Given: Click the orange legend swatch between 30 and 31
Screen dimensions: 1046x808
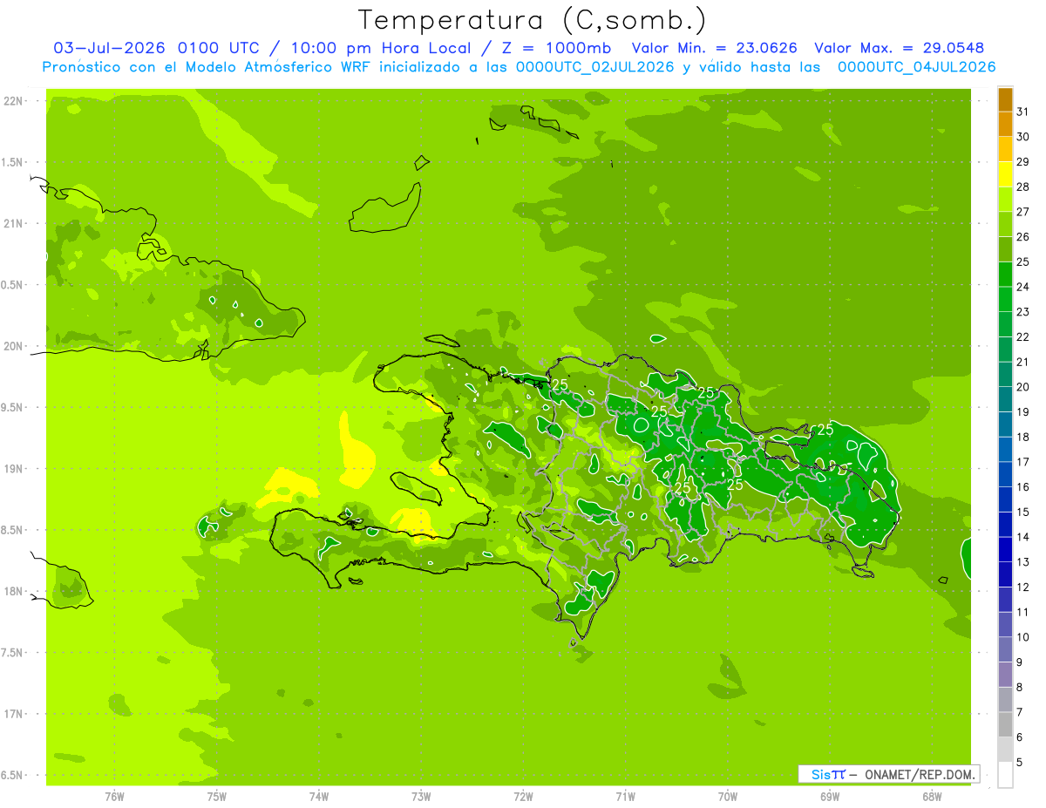Looking at the screenshot, I should tap(1005, 124).
